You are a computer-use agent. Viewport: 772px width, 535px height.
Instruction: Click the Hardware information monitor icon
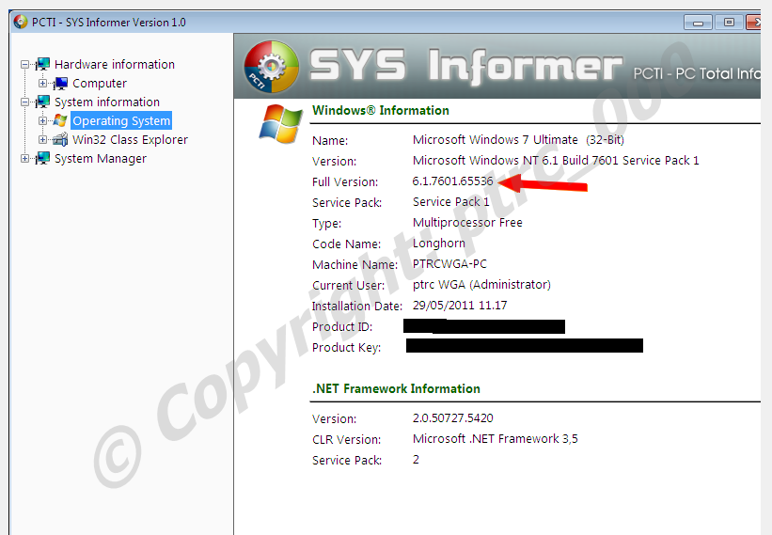pos(43,64)
